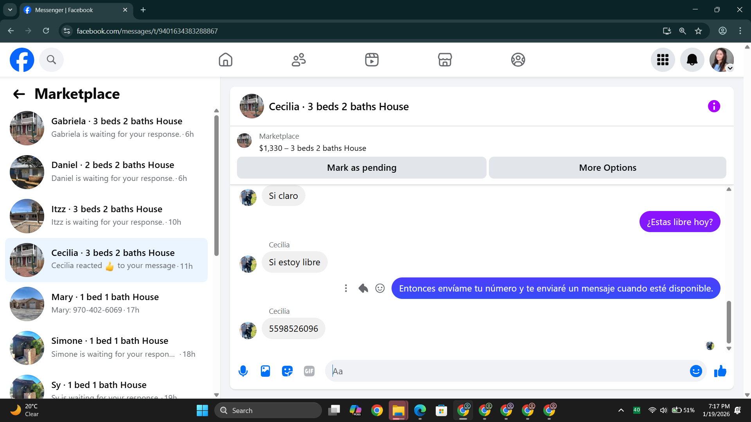Click the More Options button
Screen dimensions: 751x422
[x=607, y=168]
